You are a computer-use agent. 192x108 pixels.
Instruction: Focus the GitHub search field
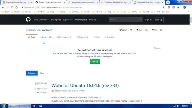(125, 19)
